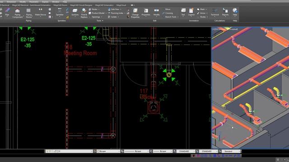Image resolution: width=289 pixels, height=162 pixels.
Task: Select the Crossing command
Action: pos(168,13)
